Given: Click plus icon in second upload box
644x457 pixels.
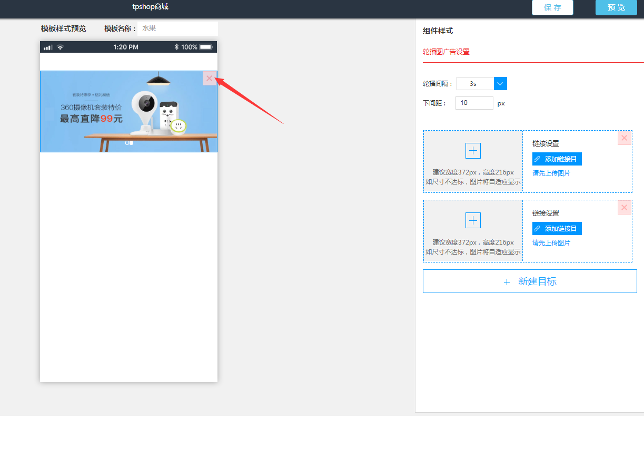Looking at the screenshot, I should 473,220.
